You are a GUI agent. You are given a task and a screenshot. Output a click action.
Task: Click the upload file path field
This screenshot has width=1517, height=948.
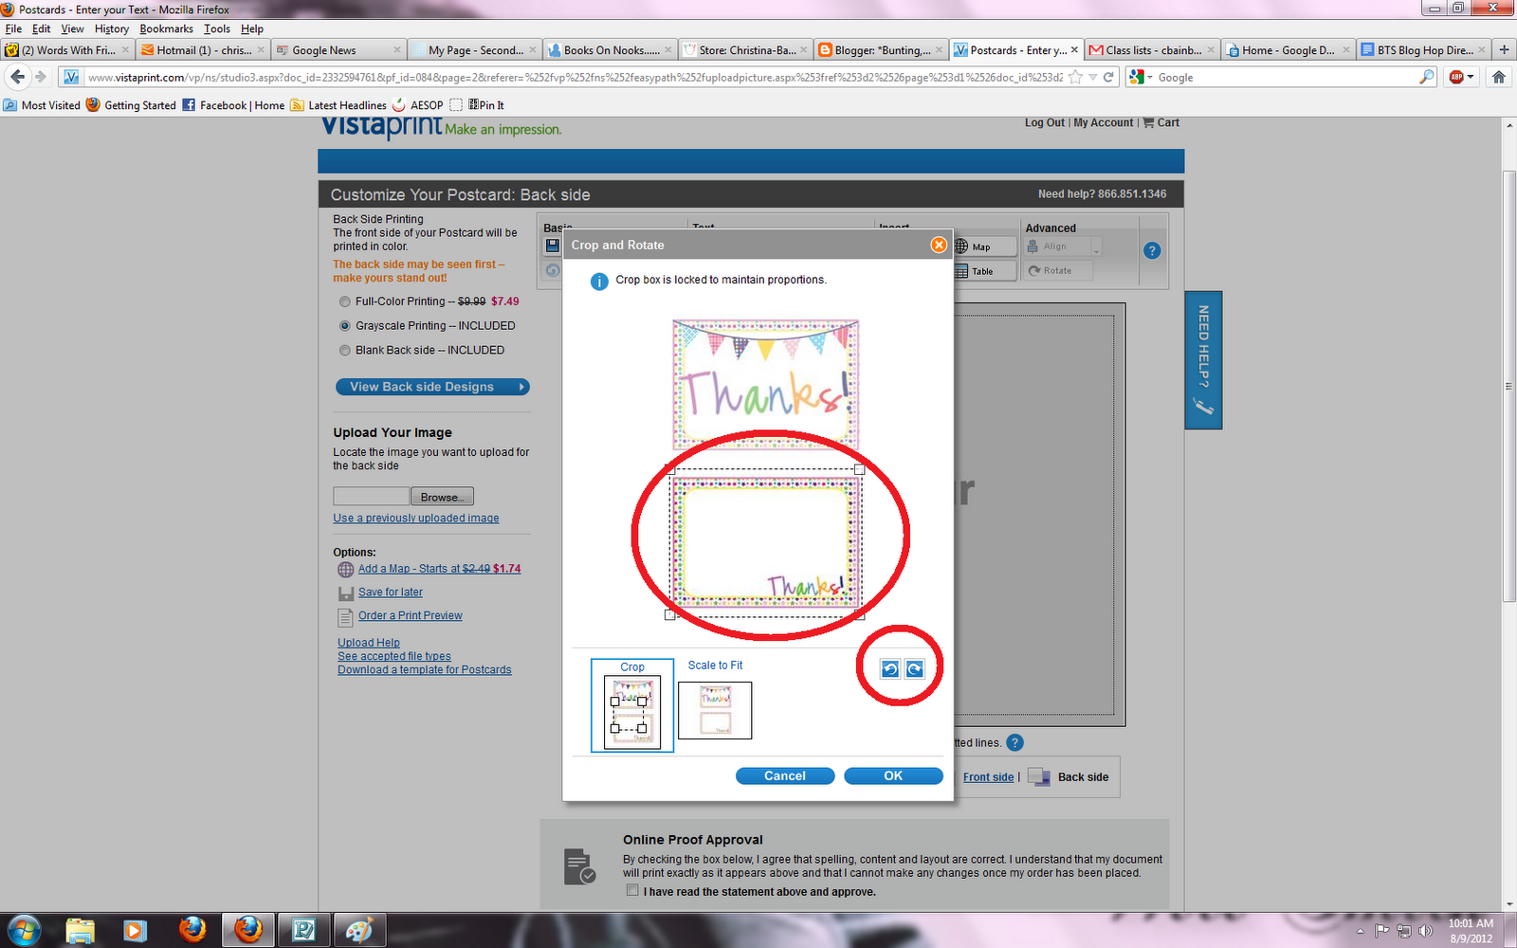pyautogui.click(x=372, y=497)
